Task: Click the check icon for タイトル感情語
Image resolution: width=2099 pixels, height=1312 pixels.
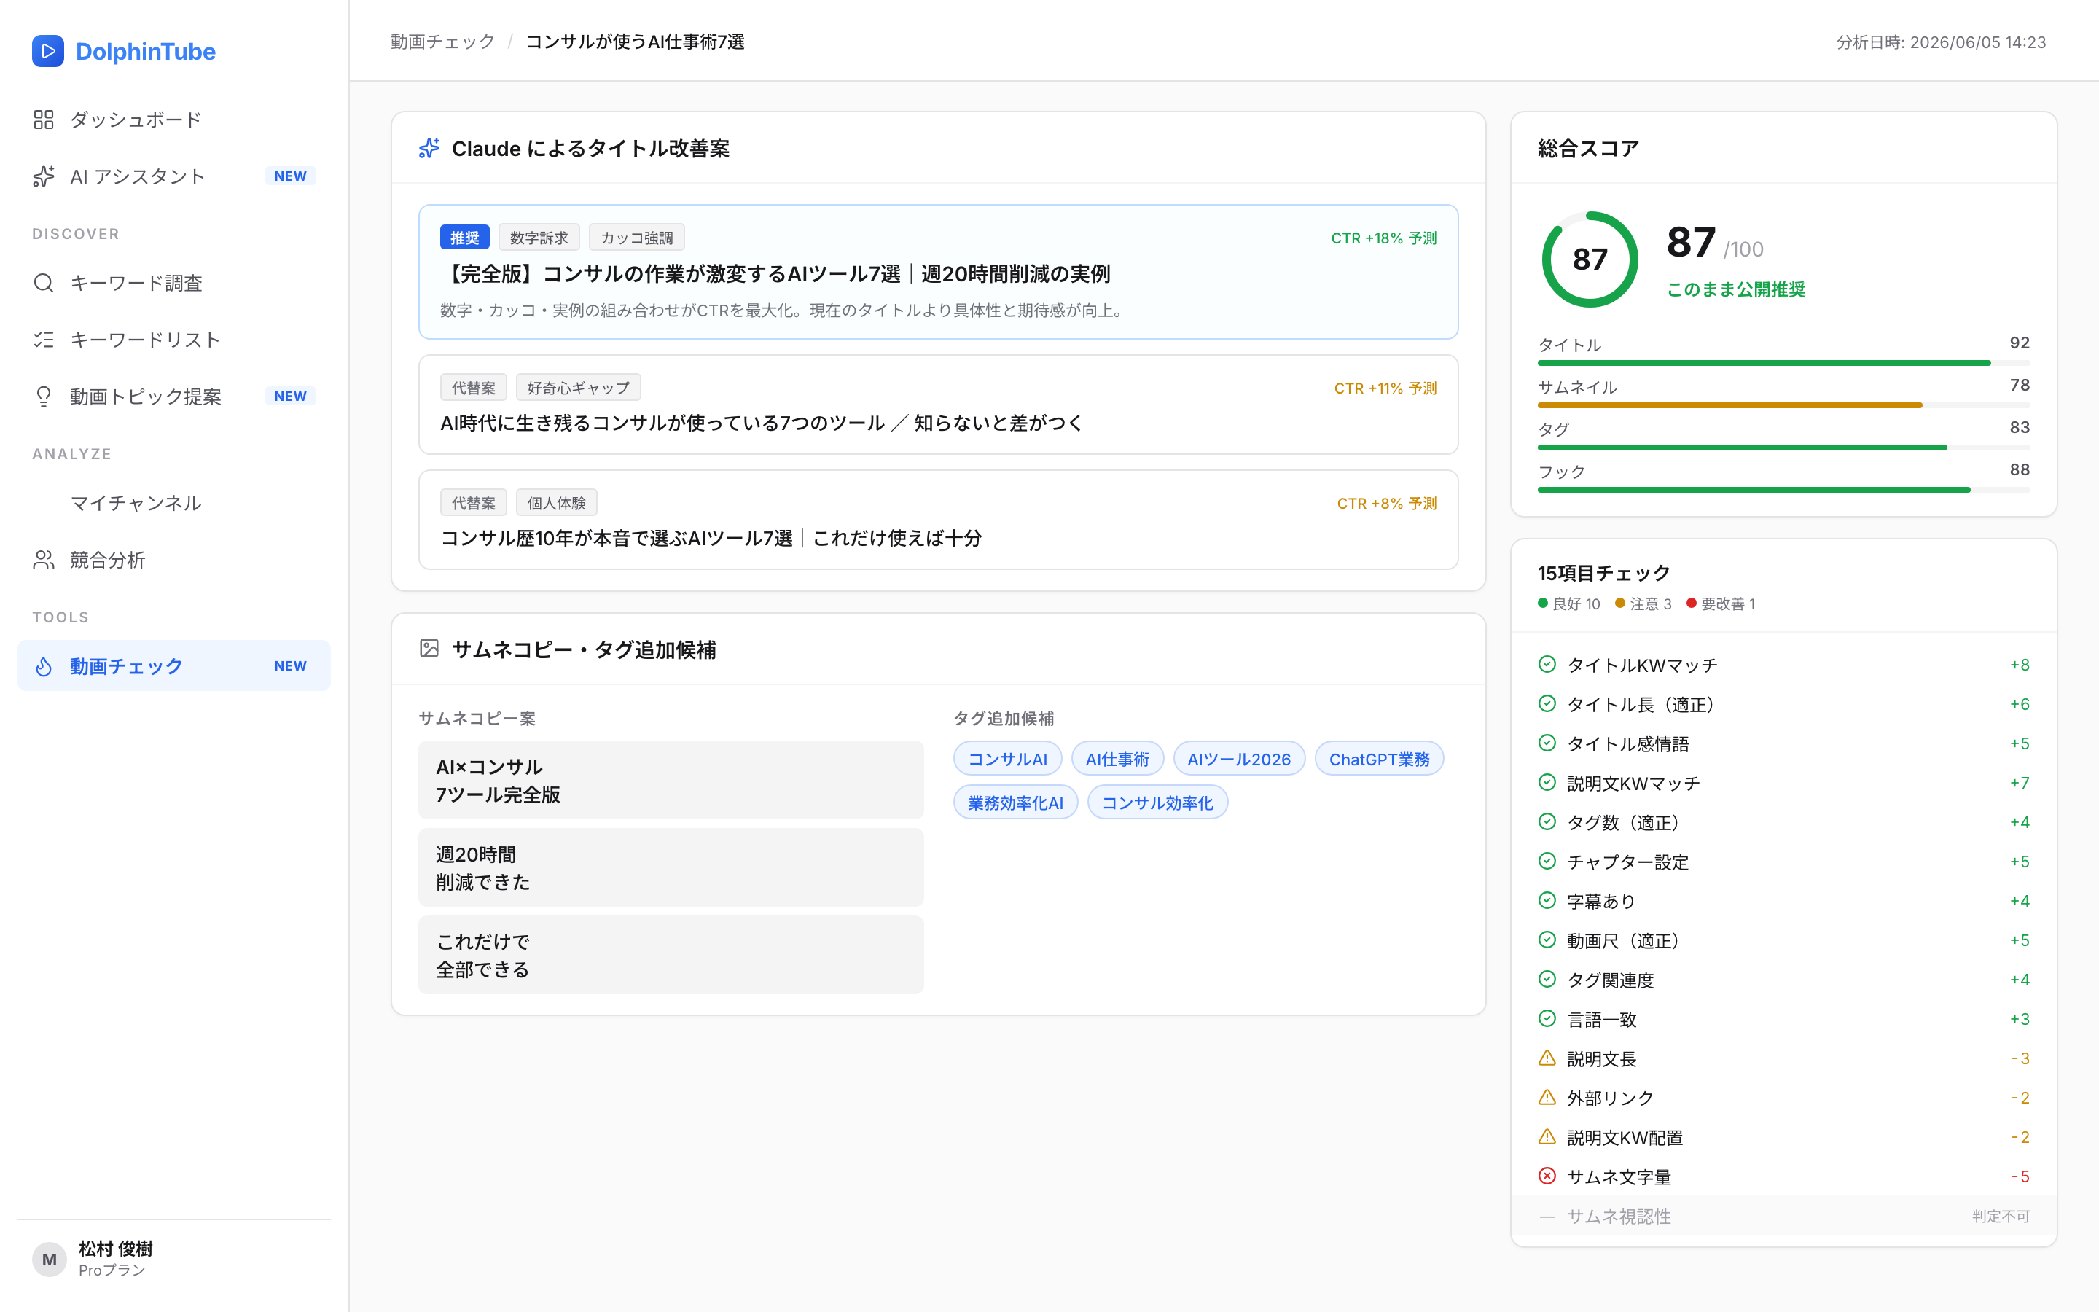Action: click(1547, 743)
